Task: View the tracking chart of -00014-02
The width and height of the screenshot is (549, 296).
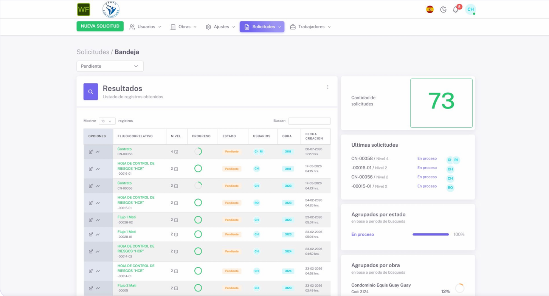Action: (98, 251)
